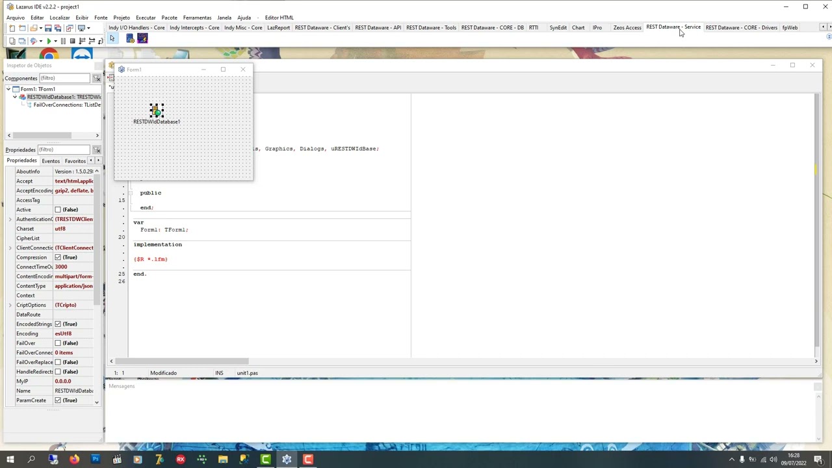
Task: Click the Open file folder icon
Action: [33, 29]
